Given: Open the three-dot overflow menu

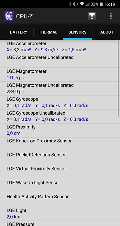Looking at the screenshot, I should 111,16.
